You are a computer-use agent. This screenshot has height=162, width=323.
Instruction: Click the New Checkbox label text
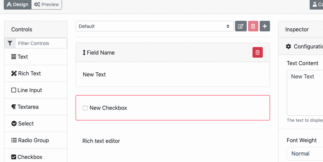point(108,108)
